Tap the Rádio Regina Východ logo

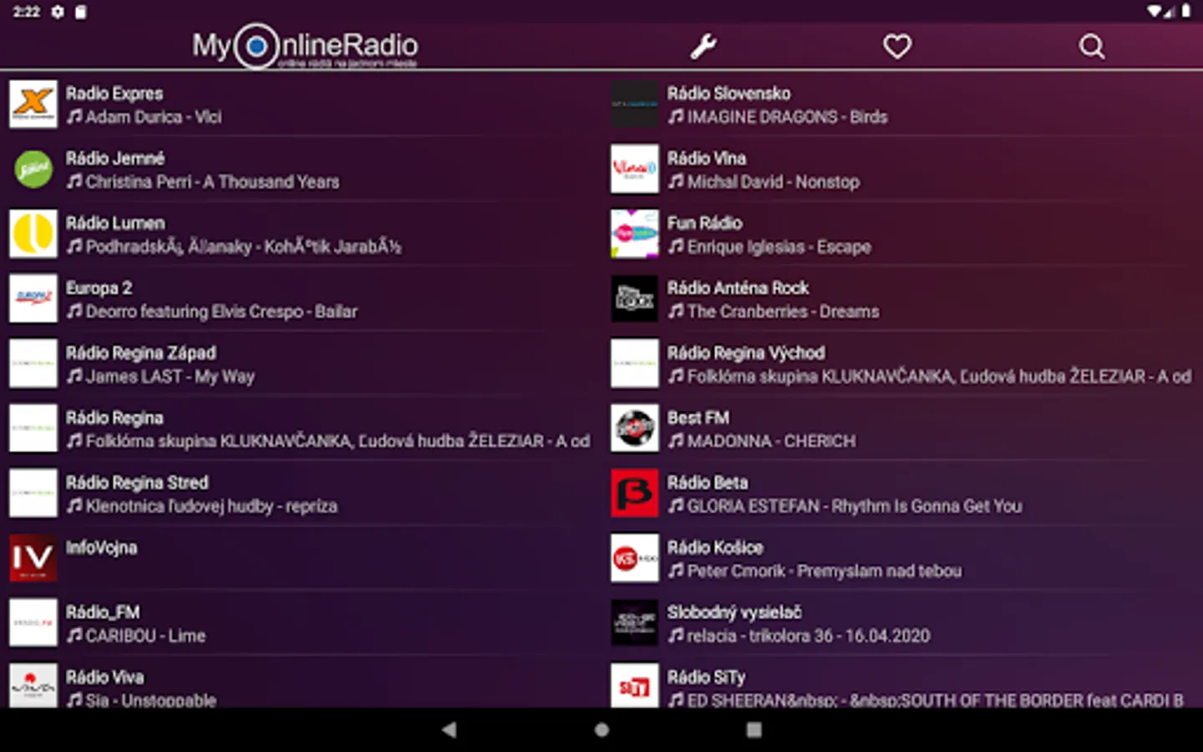coord(635,363)
